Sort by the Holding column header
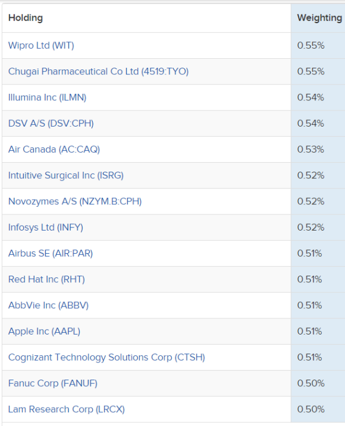Screen dimensions: 345x426 tap(26, 18)
